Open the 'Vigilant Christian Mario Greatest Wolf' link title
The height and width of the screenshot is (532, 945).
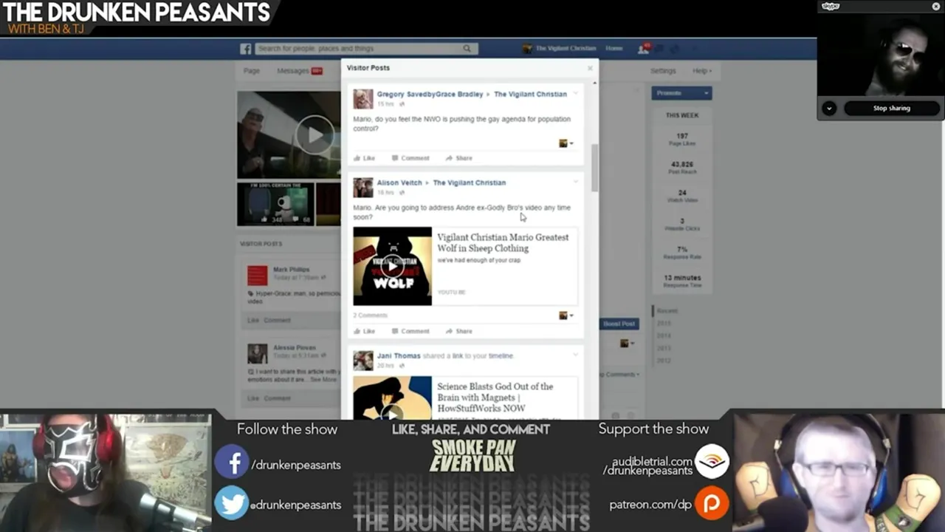click(x=502, y=242)
